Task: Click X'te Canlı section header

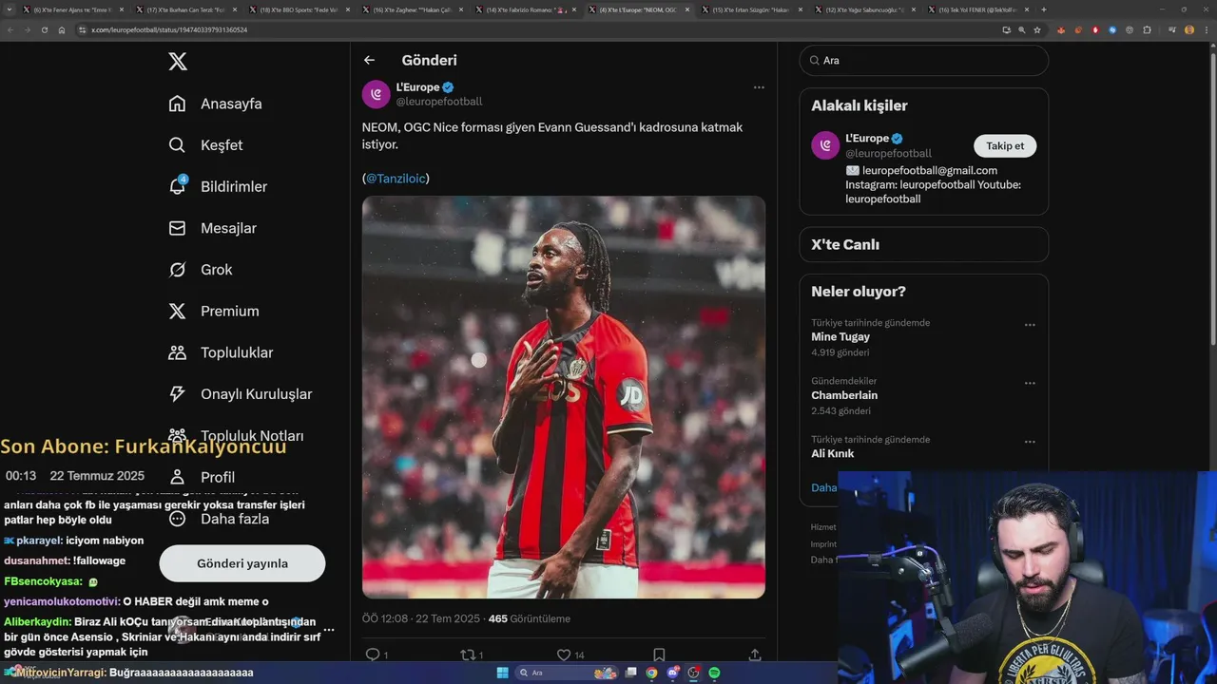Action: tap(845, 244)
